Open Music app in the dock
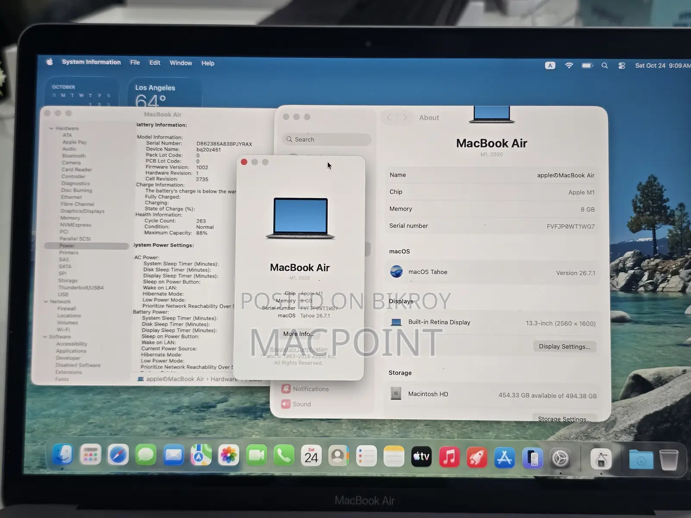 449,457
